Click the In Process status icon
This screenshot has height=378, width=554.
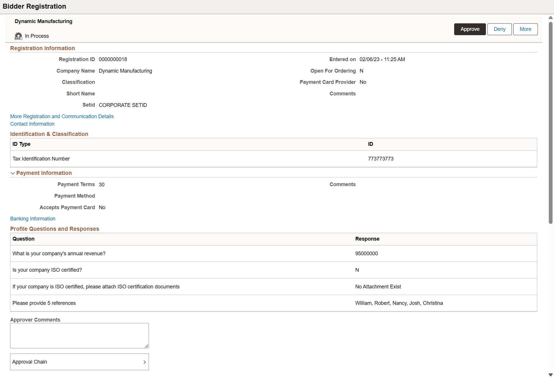click(x=18, y=36)
